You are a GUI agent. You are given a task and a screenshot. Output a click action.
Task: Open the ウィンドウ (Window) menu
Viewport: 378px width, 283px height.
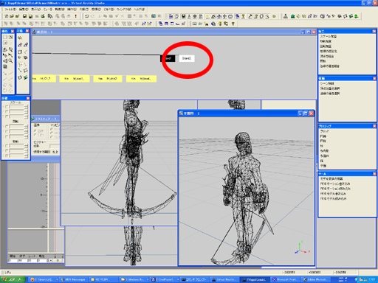[x=124, y=10]
